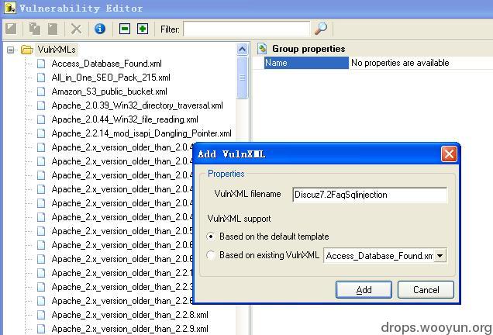Click the delete X toolbar icon
The width and height of the screenshot is (493, 335).
click(x=76, y=29)
